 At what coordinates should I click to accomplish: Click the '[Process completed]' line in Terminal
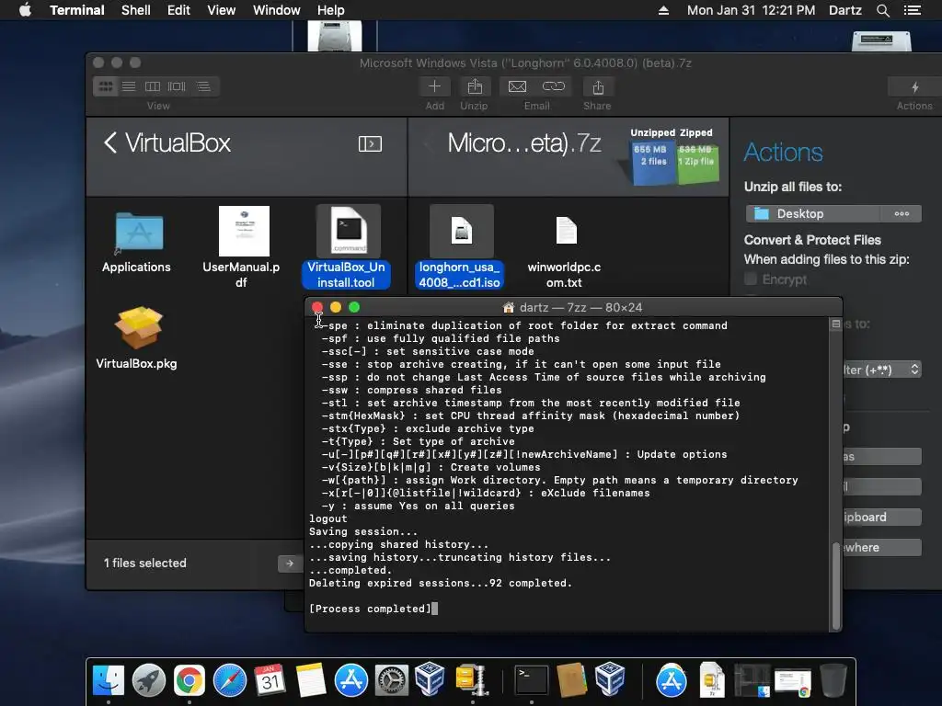tap(370, 609)
